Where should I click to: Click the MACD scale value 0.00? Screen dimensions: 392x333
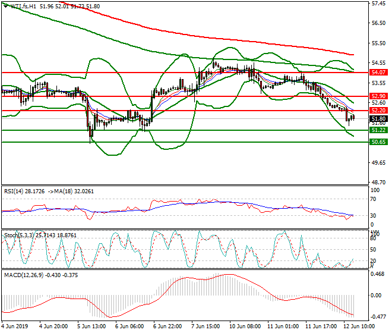376,296
